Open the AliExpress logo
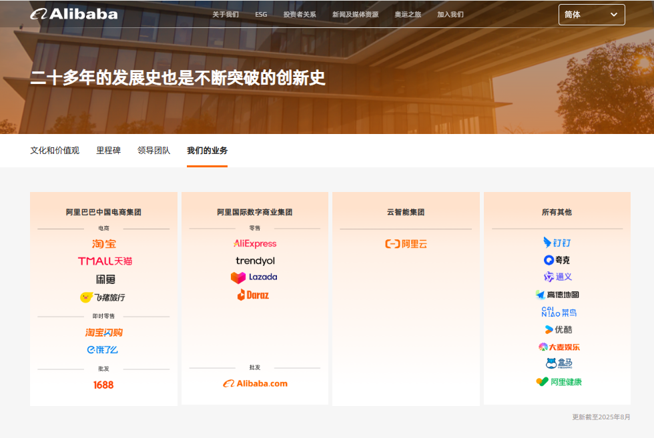The height and width of the screenshot is (438, 654). coord(255,243)
